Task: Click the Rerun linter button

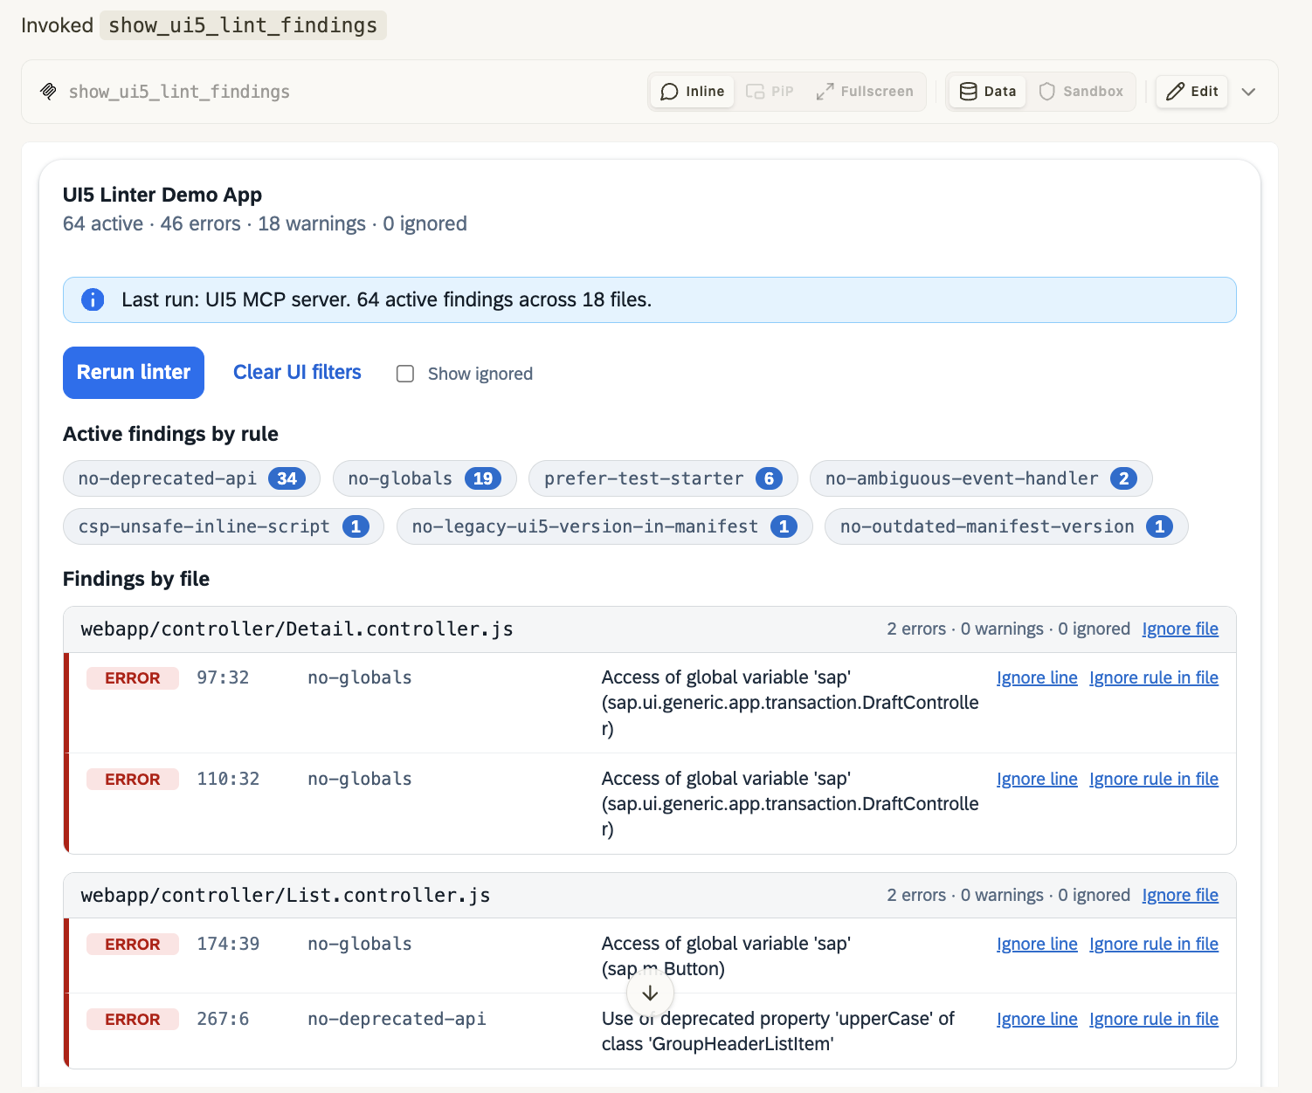Action: [134, 373]
